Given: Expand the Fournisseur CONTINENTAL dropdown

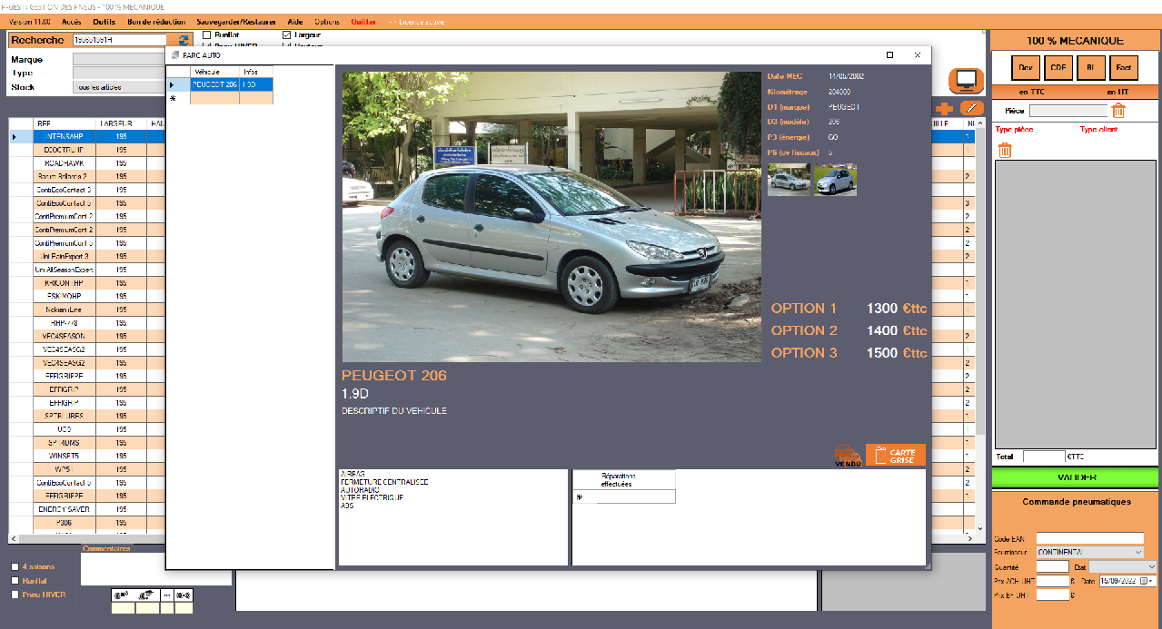Looking at the screenshot, I should tap(1138, 552).
